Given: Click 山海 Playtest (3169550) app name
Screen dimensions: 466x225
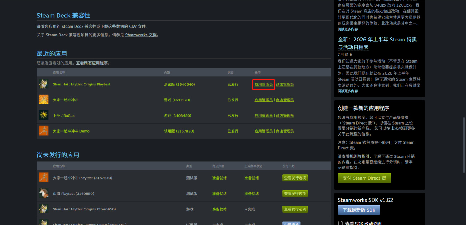Looking at the screenshot, I should tap(74, 194).
